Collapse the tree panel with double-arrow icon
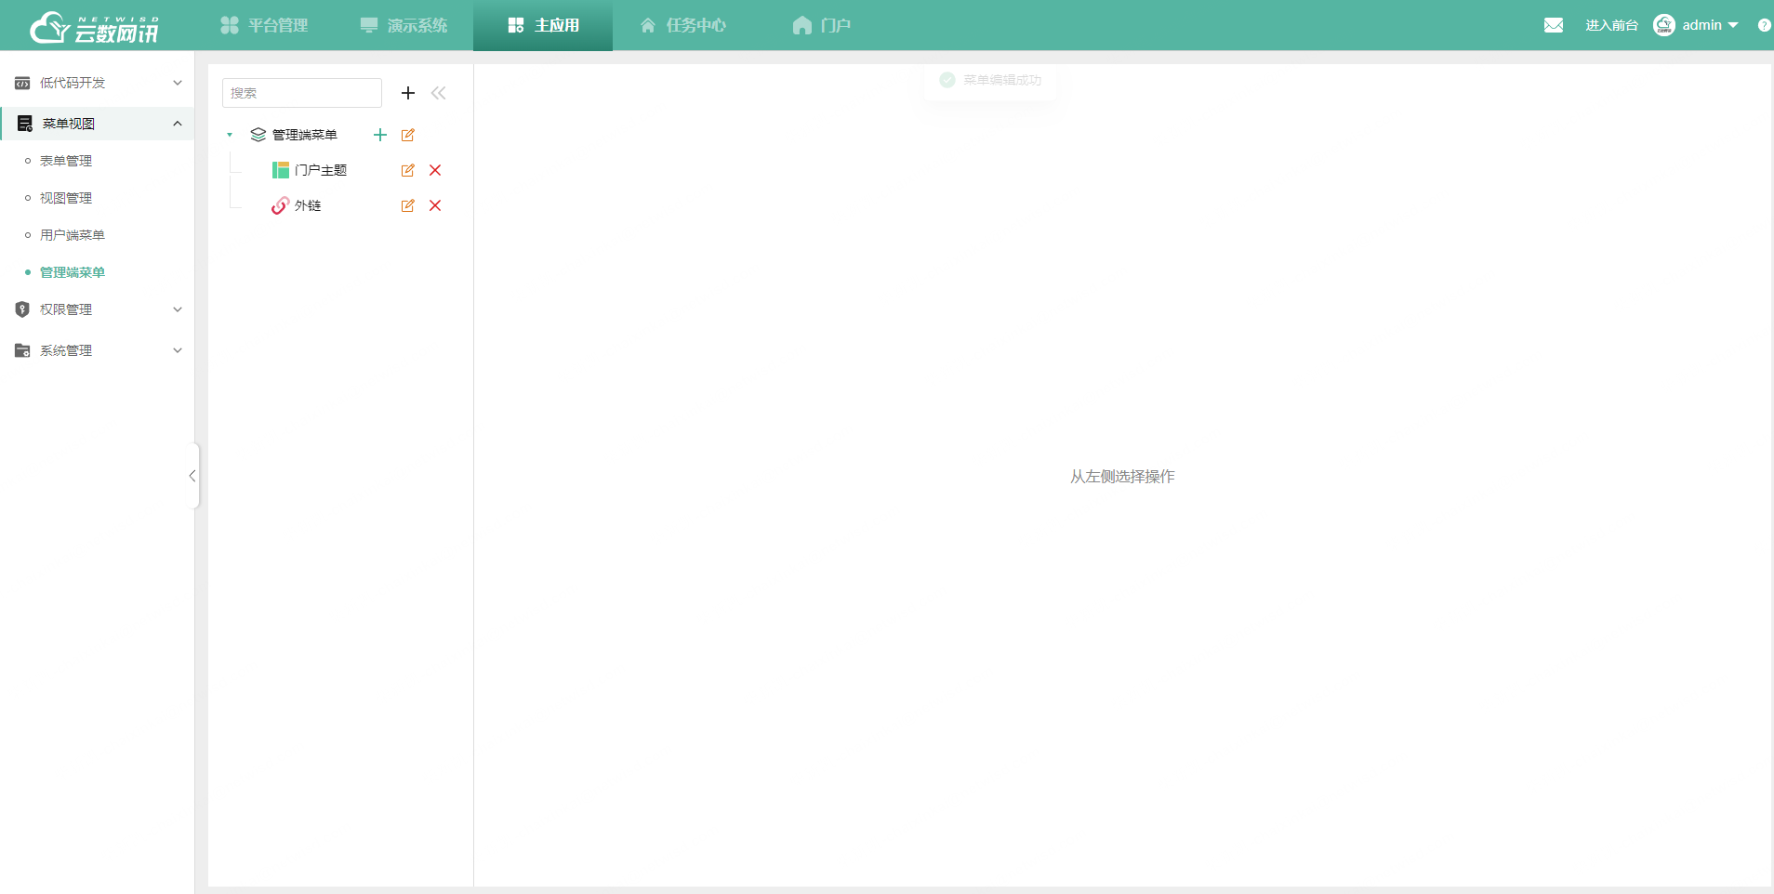This screenshot has height=894, width=1774. pyautogui.click(x=438, y=93)
